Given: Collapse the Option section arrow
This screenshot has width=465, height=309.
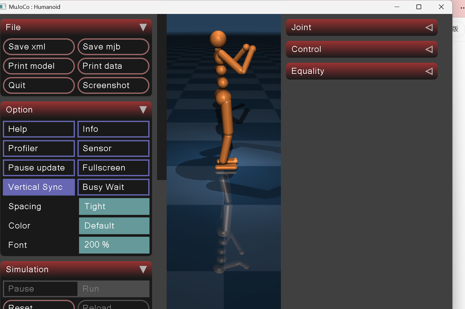Looking at the screenshot, I should pos(143,110).
